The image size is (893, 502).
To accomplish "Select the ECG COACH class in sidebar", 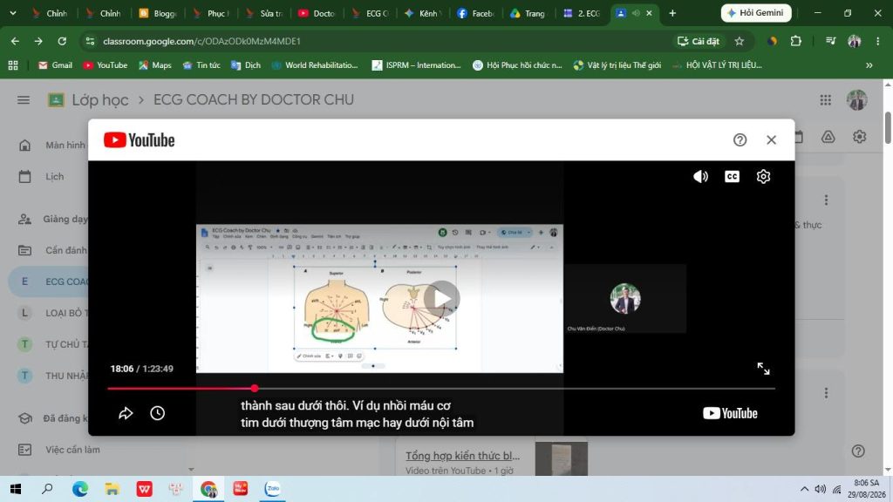I will [x=50, y=282].
